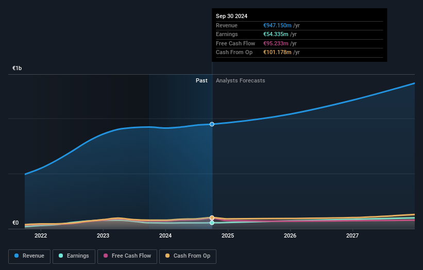The height and width of the screenshot is (270, 423).
Task: Click the 2026 x-axis label
Action: click(x=290, y=236)
